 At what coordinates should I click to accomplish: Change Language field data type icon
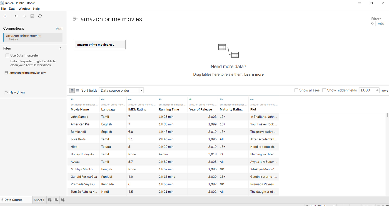[x=103, y=99]
